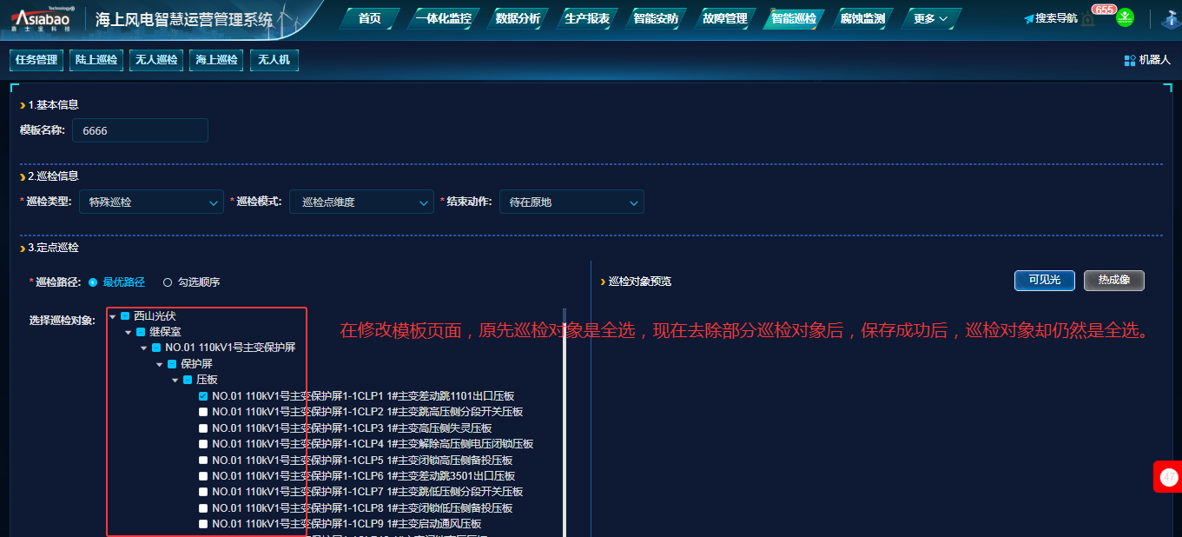This screenshot has width=1182, height=537.
Task: Uncheck the 1-1CLP1 出口压板 checkbox
Action: click(x=203, y=396)
